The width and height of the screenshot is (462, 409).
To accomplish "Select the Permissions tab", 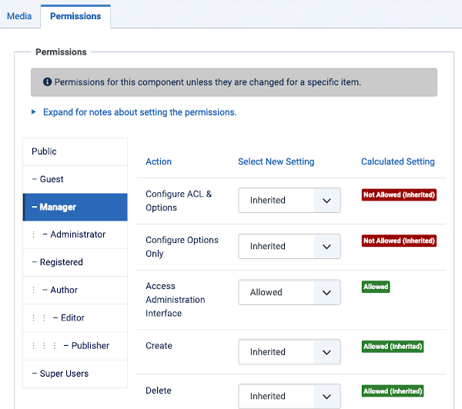I will tap(75, 16).
